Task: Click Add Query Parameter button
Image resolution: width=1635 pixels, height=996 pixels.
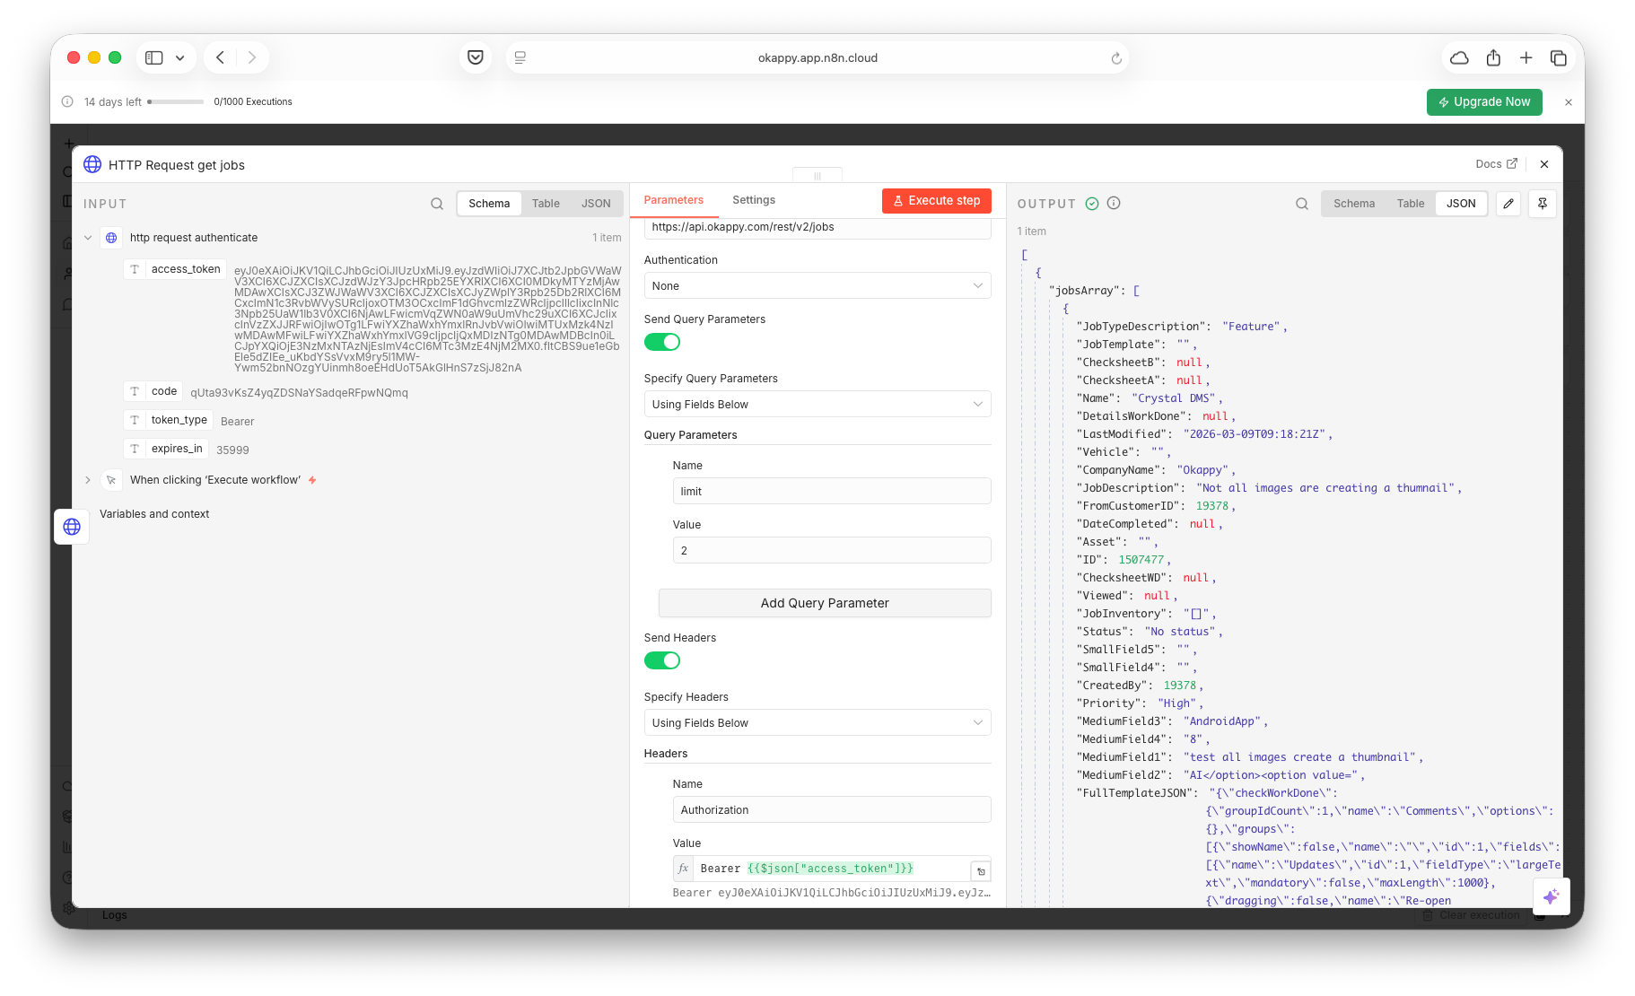Action: tap(825, 603)
